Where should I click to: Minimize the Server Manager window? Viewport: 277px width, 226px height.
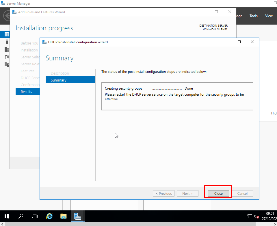pos(262,3)
